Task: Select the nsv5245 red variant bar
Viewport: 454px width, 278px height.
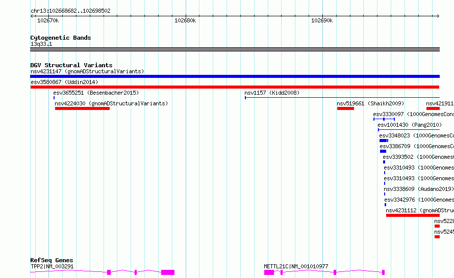Action: click(437, 237)
